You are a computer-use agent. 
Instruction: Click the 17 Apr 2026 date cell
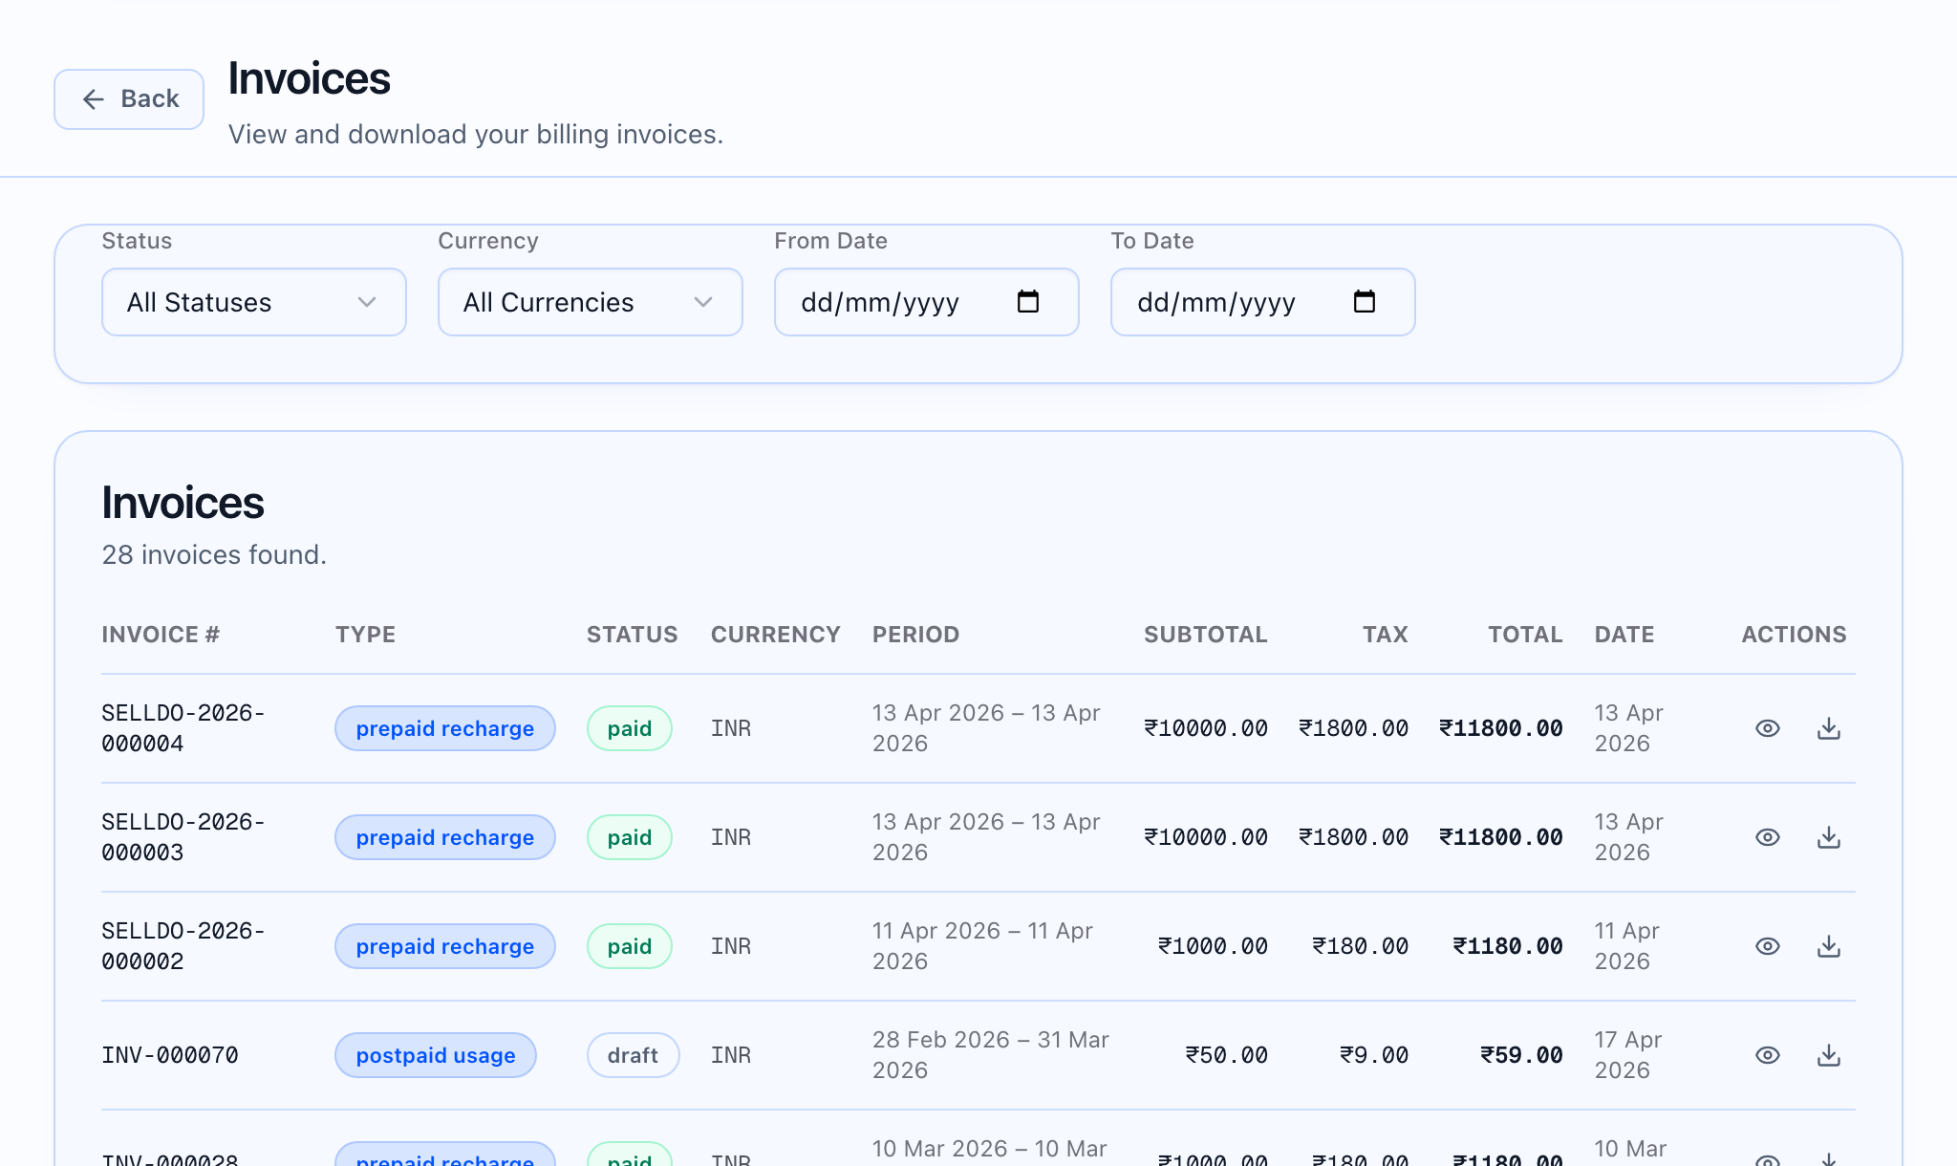(1628, 1055)
